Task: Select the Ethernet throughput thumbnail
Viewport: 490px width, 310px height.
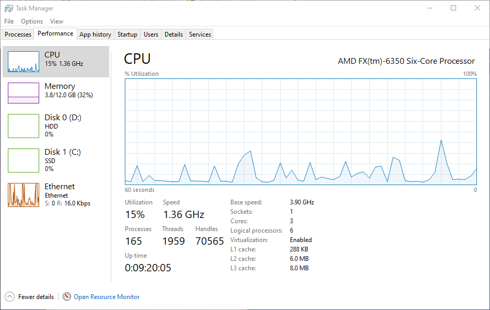Action: (24, 194)
